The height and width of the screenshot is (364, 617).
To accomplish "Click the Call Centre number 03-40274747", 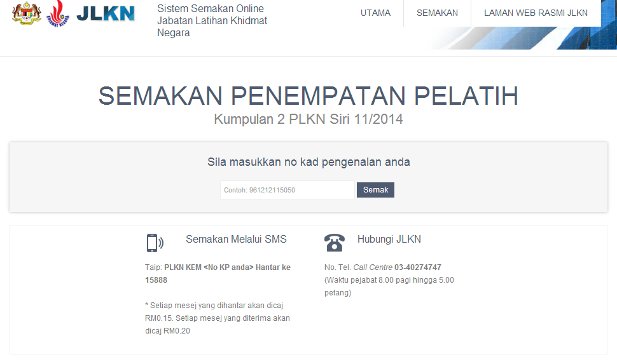I will 418,267.
